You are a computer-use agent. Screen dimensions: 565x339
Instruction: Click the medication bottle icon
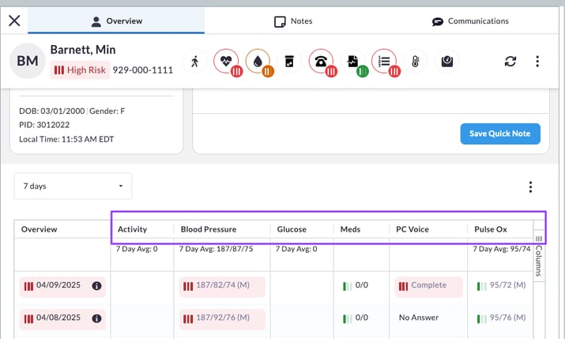(x=290, y=61)
